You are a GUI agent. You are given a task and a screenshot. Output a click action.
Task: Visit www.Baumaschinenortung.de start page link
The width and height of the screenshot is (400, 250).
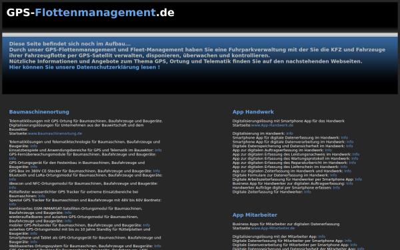[x=55, y=133]
